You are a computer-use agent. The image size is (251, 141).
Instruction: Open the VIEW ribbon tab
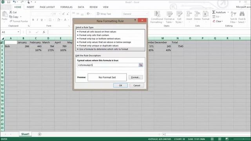(105, 7)
